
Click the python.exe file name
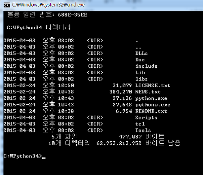coord(151,98)
